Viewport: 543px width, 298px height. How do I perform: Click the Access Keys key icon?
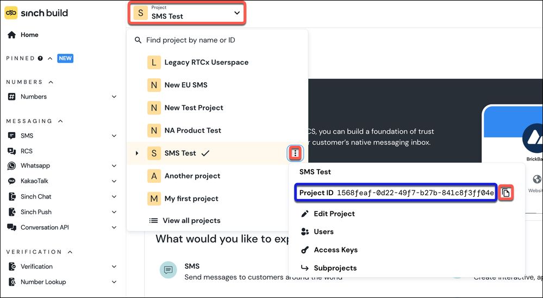(305, 250)
